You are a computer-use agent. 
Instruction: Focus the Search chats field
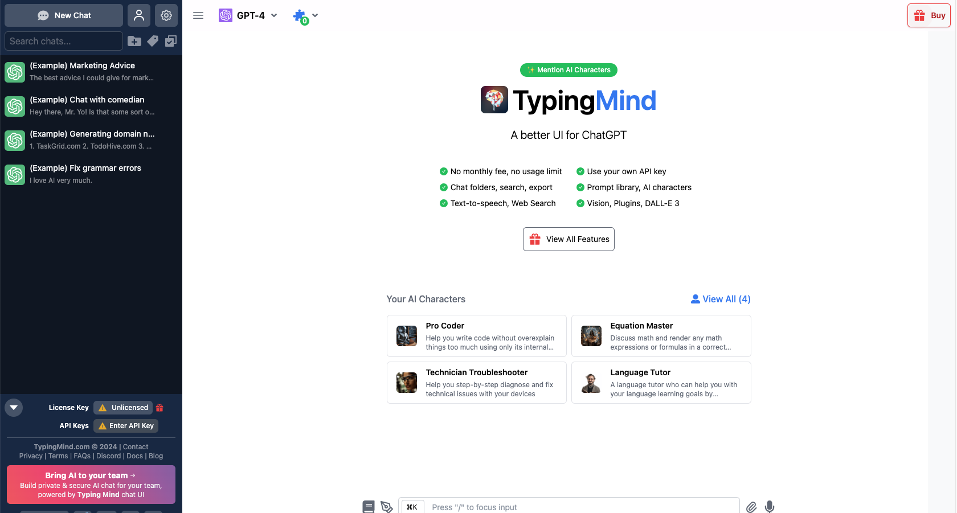(x=64, y=41)
